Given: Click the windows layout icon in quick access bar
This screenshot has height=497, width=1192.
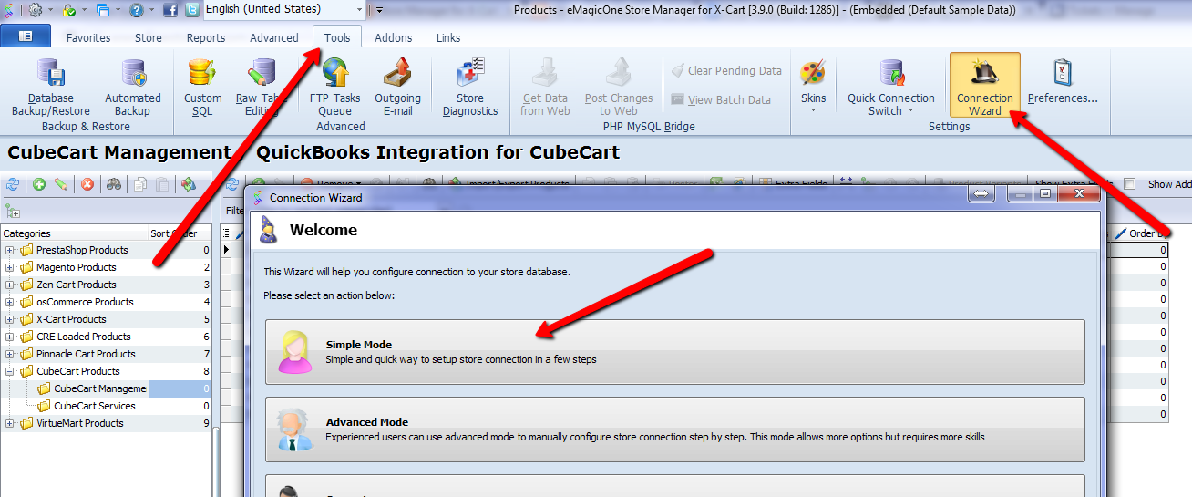Looking at the screenshot, I should coord(102,10).
